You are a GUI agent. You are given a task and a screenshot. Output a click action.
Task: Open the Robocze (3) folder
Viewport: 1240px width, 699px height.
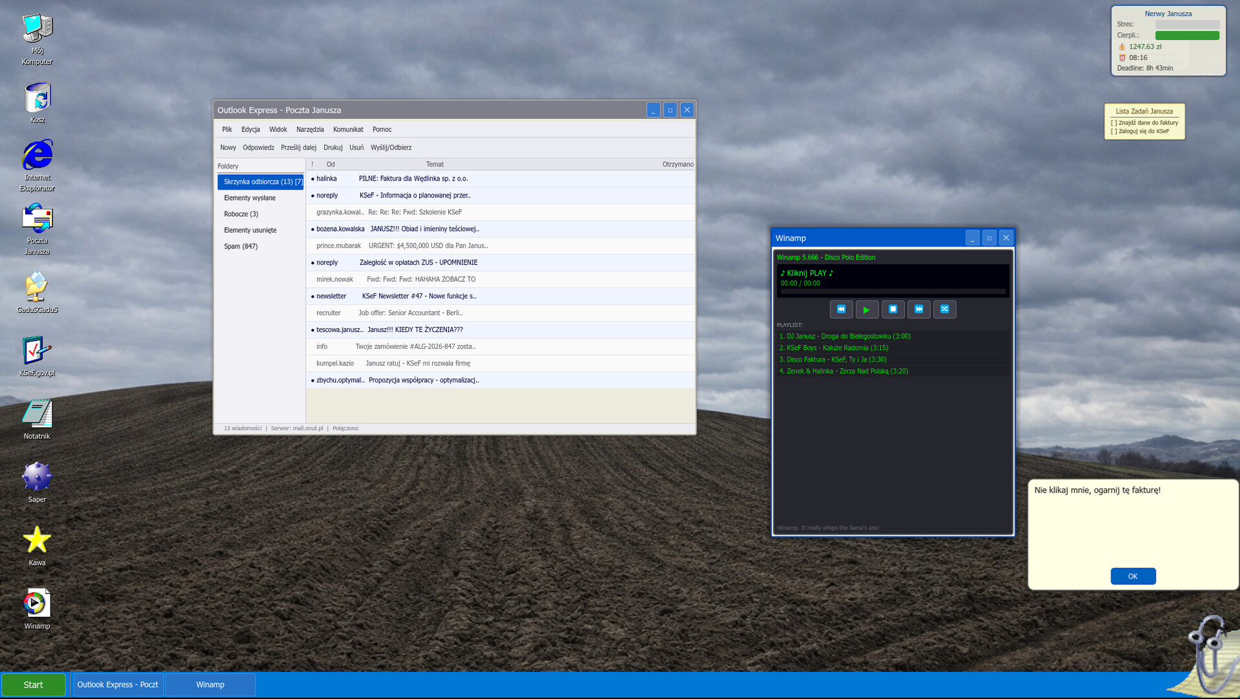click(241, 214)
